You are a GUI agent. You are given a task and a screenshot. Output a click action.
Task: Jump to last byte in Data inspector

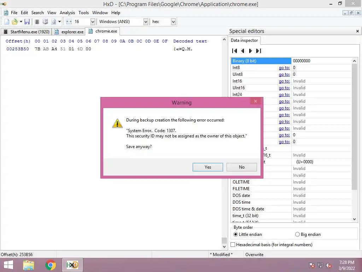[x=258, y=51]
